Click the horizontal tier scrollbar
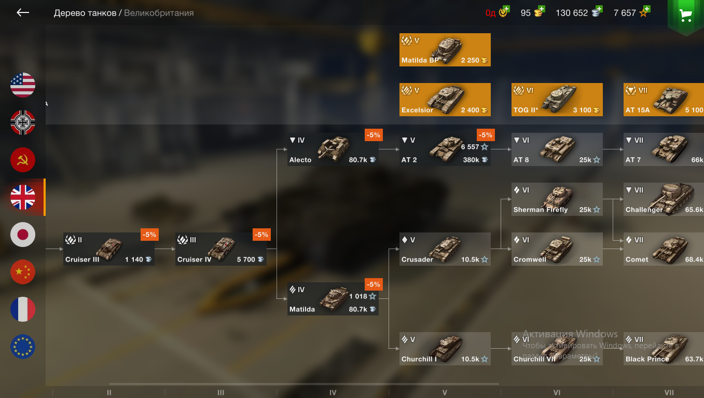Image resolution: width=704 pixels, height=398 pixels. (x=304, y=385)
